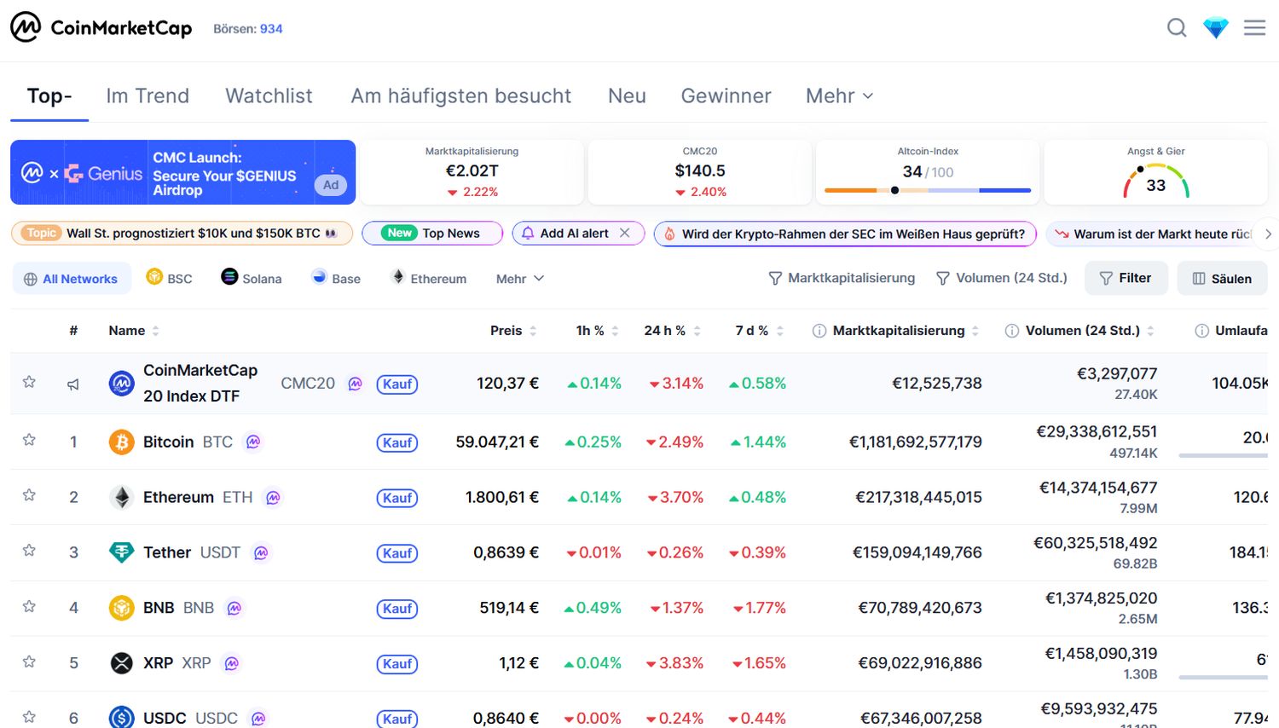Click the Base network filter icon
This screenshot has height=728, width=1279.
(319, 277)
